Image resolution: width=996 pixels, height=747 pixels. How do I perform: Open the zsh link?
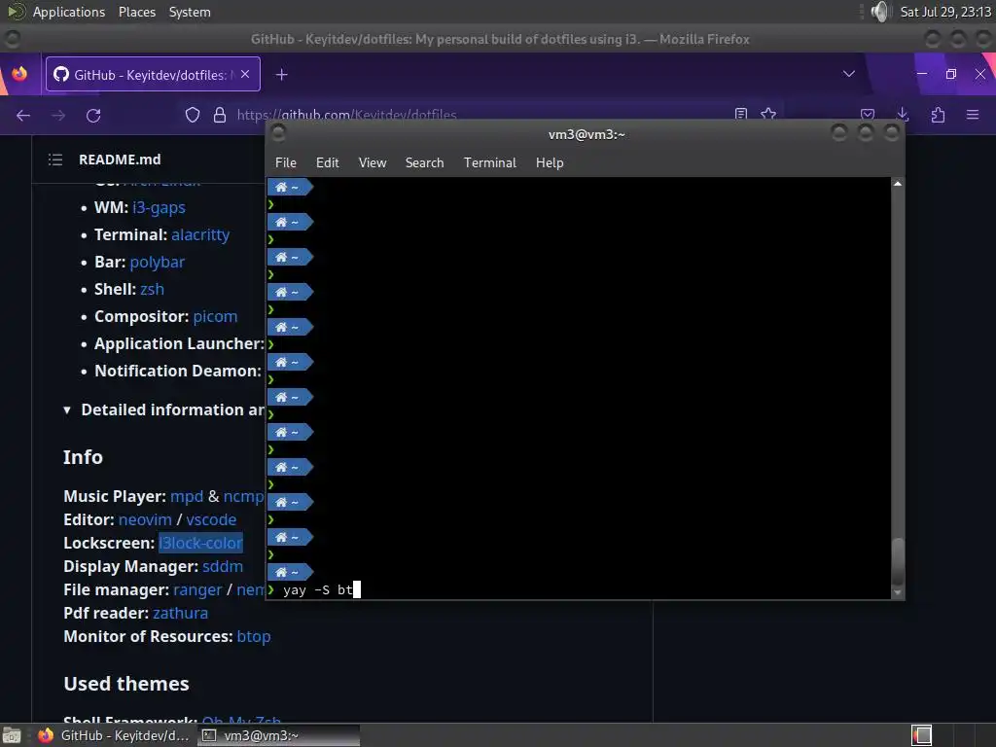coord(152,289)
